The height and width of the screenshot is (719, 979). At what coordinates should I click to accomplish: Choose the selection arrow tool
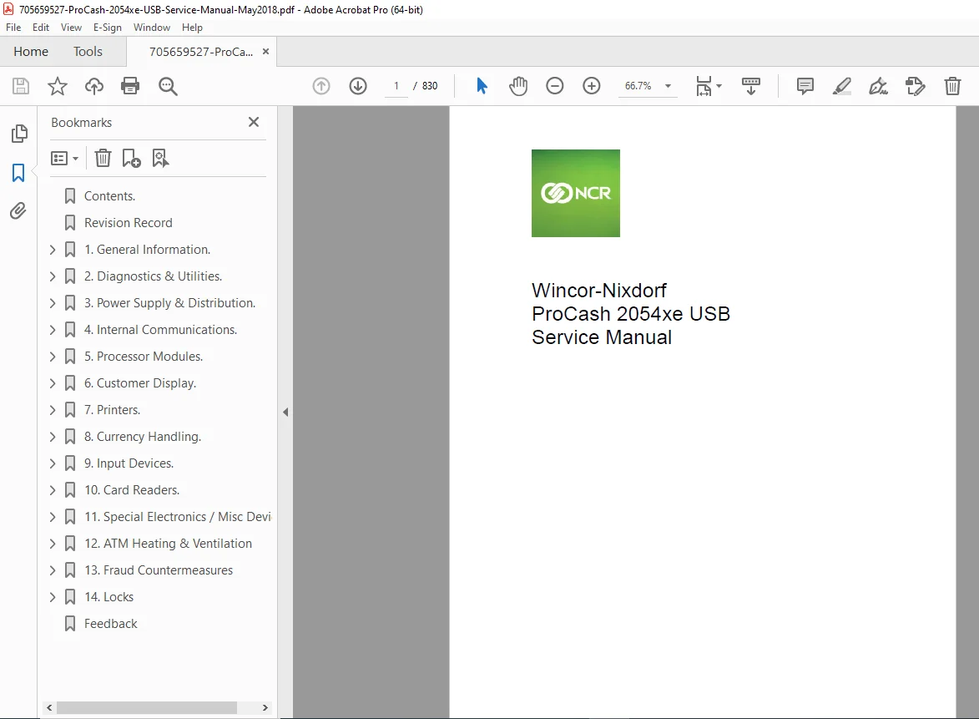[482, 85]
